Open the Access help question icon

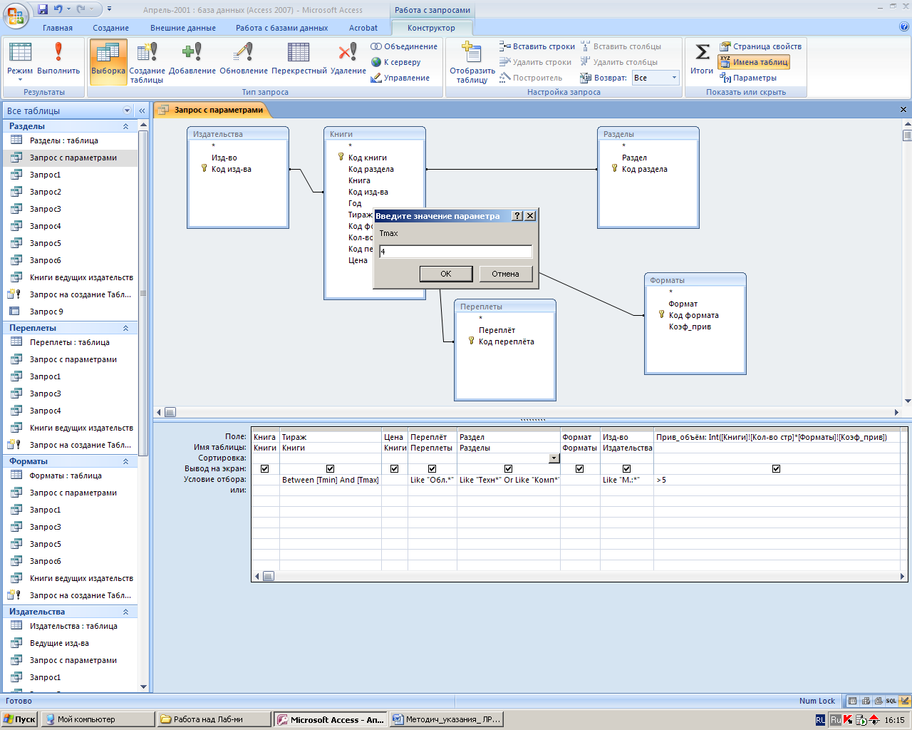[904, 27]
